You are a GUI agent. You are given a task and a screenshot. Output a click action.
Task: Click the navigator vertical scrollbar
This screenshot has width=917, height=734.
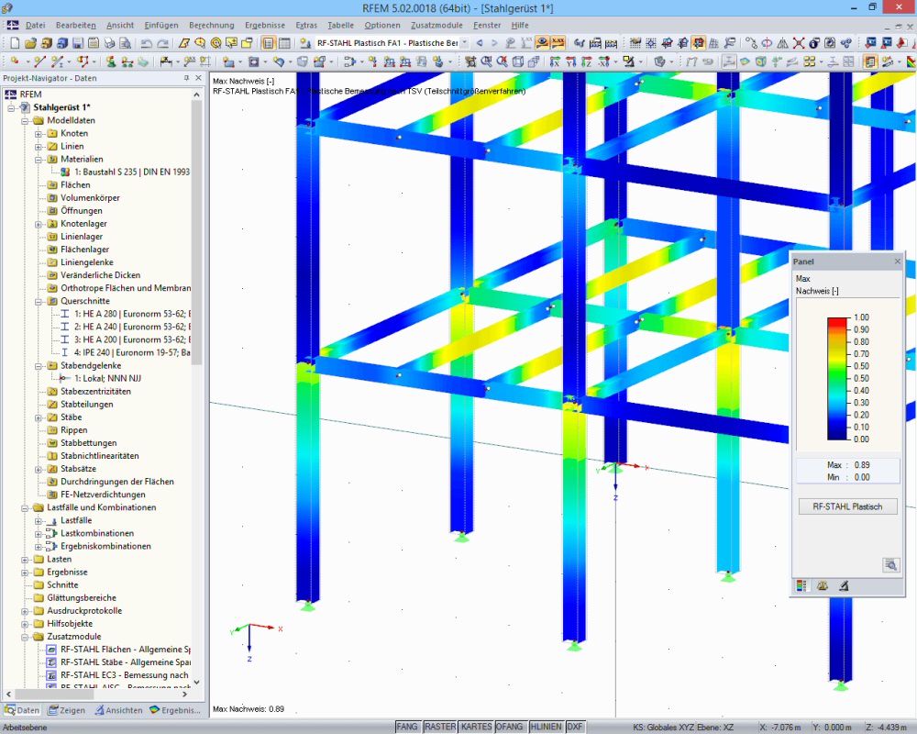197,231
